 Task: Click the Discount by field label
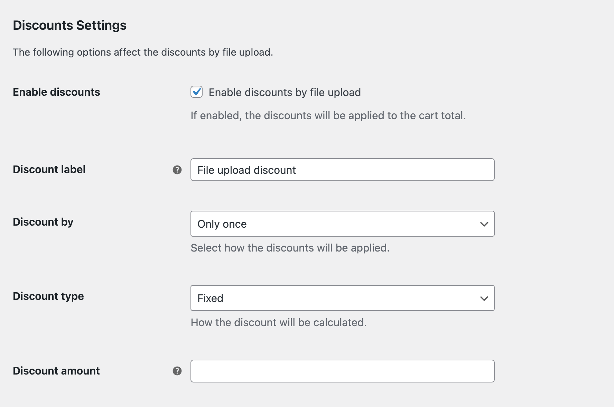click(x=43, y=222)
